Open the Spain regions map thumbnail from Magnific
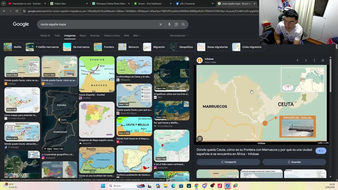Screen dimensions: 338x190 coord(97,120)
